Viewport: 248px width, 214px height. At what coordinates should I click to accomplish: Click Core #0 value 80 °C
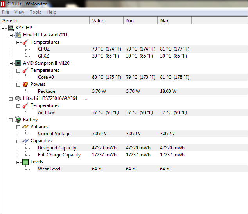click(x=107, y=77)
